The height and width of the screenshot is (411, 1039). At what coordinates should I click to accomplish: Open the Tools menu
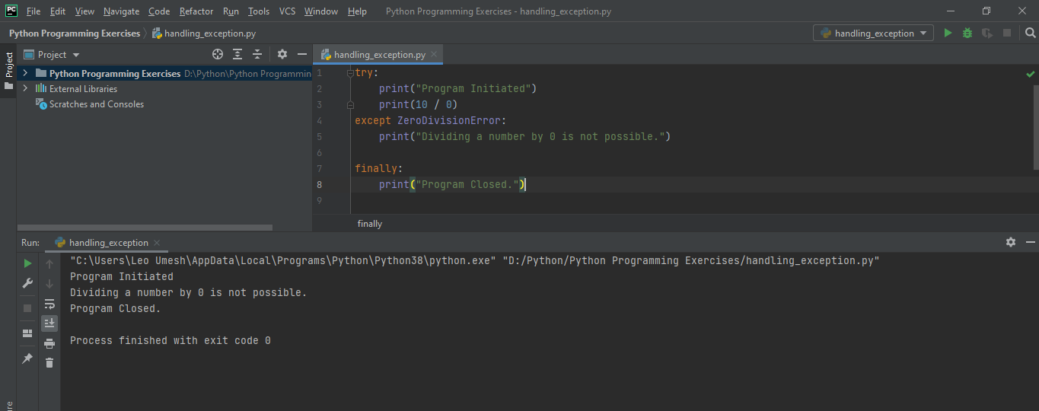coord(259,11)
